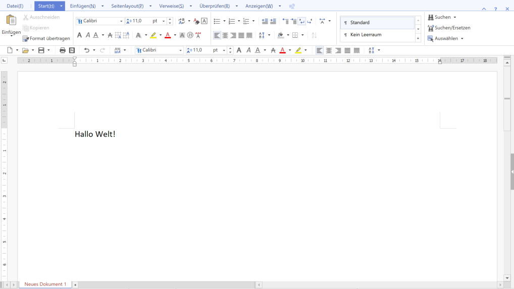Click the Suchen/Ersetzen button
The image size is (514, 289).
coord(449,28)
